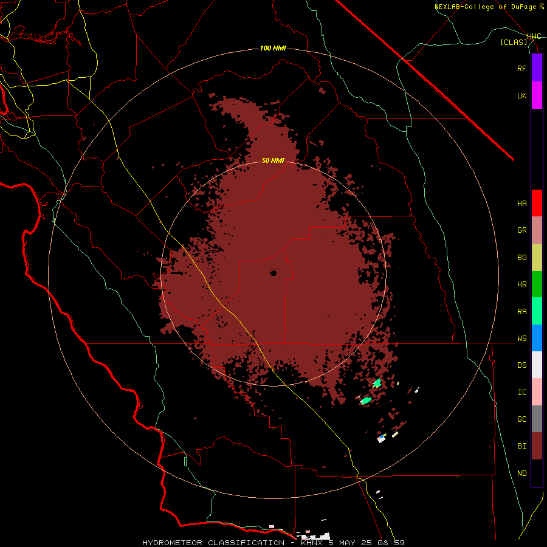Select the IC light-pink legend swatch
The height and width of the screenshot is (547, 547).
click(x=537, y=392)
